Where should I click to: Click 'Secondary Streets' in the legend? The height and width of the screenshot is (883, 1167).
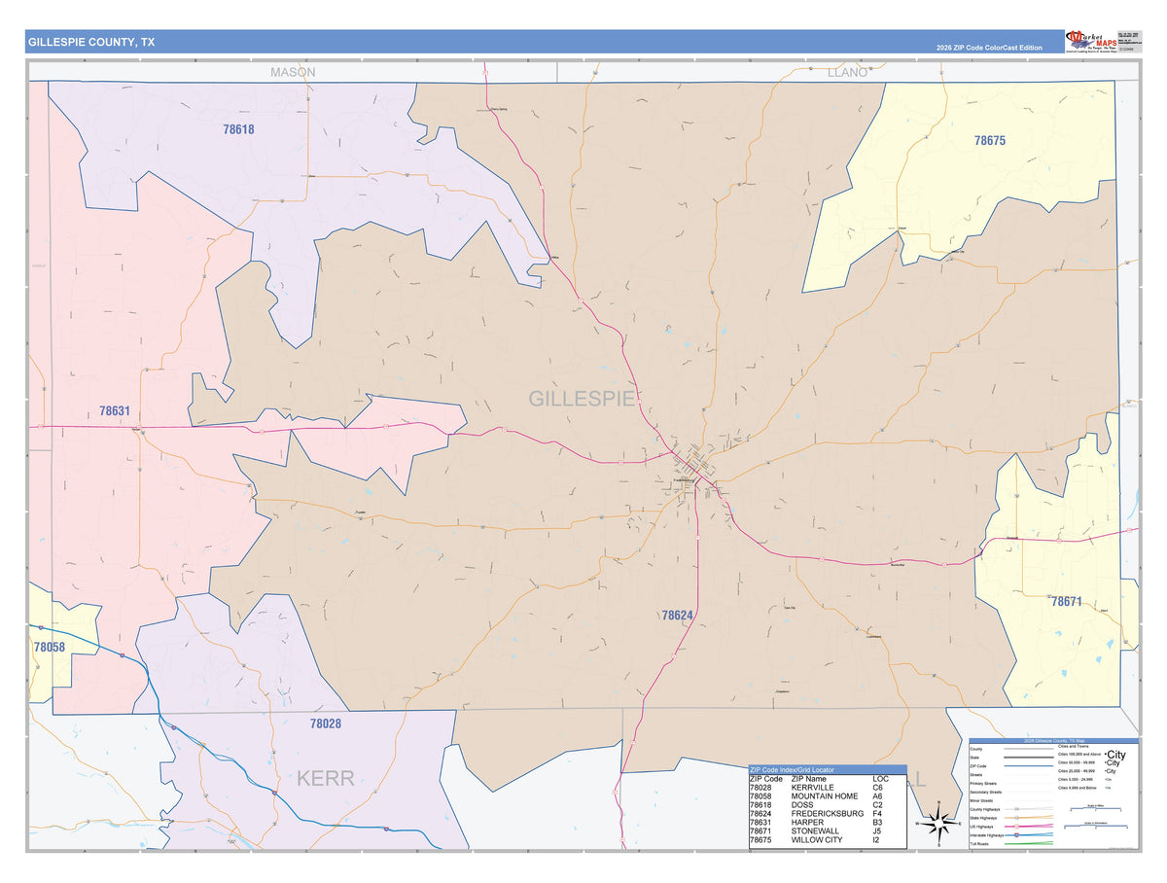986,793
